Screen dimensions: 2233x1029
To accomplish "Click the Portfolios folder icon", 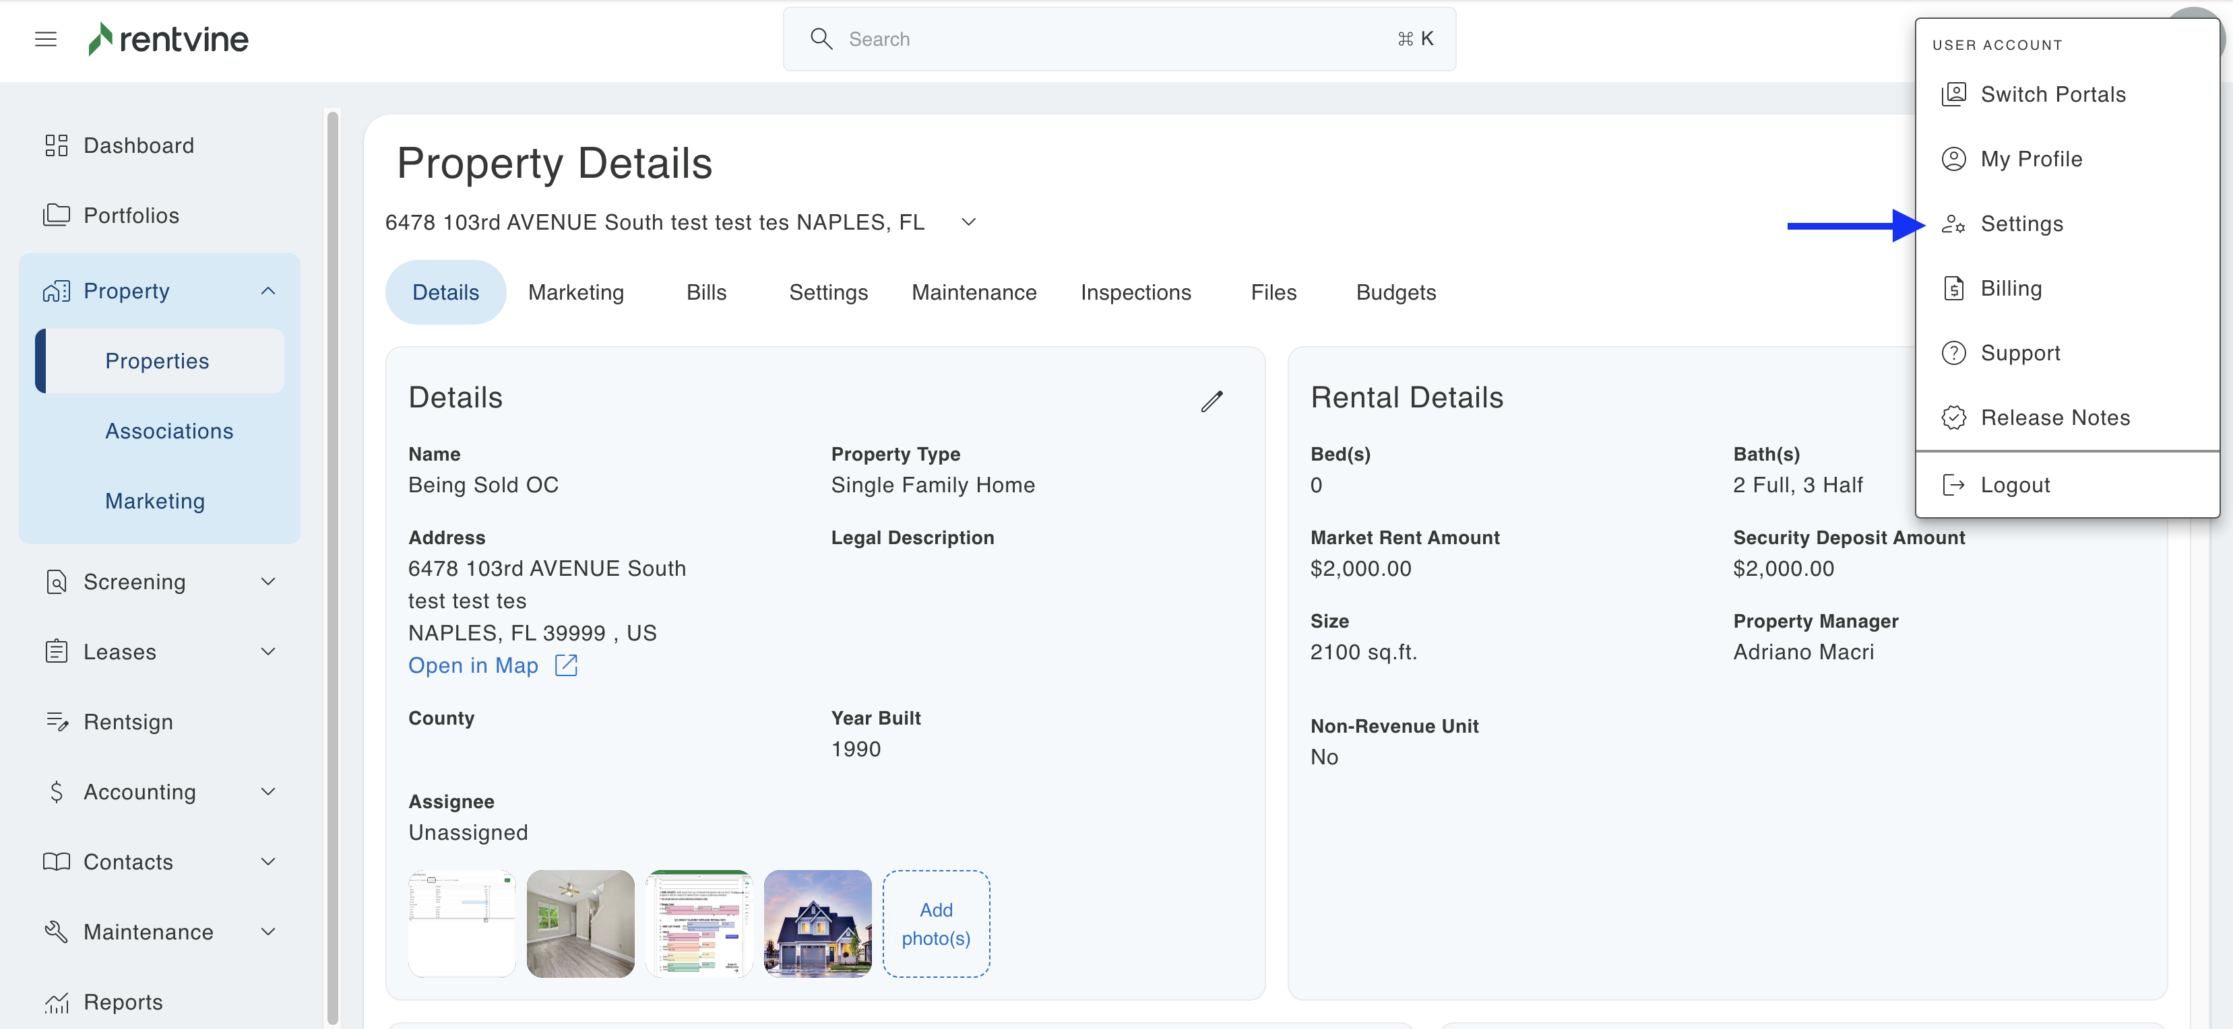I will click(x=57, y=215).
